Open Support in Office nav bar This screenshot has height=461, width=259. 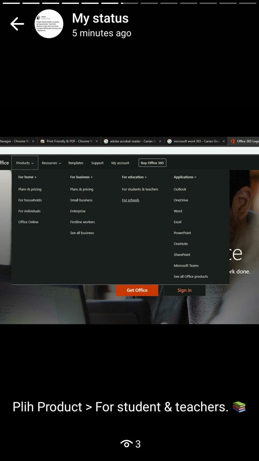97,163
